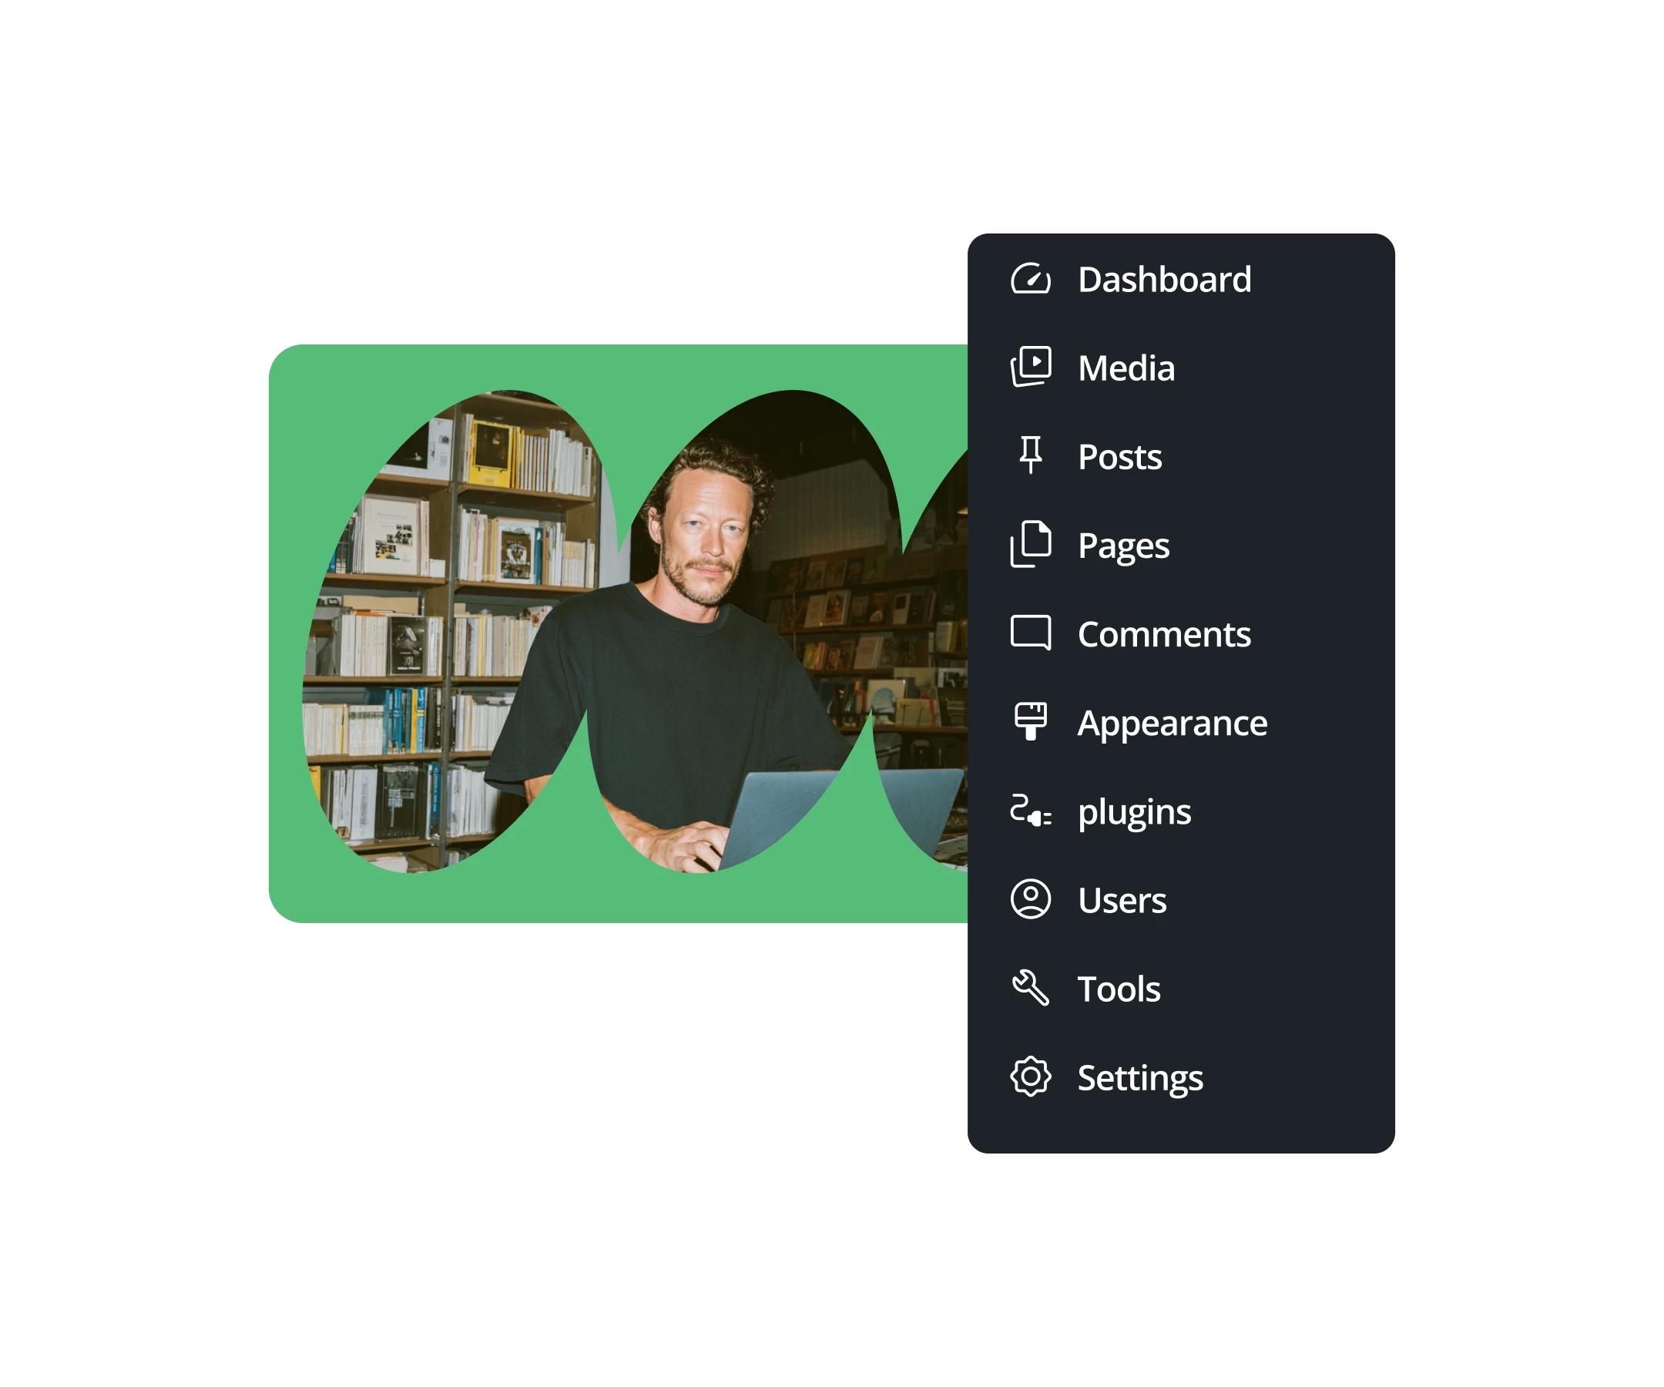Click the Appearance paintbrush icon
The image size is (1664, 1387).
click(1030, 722)
